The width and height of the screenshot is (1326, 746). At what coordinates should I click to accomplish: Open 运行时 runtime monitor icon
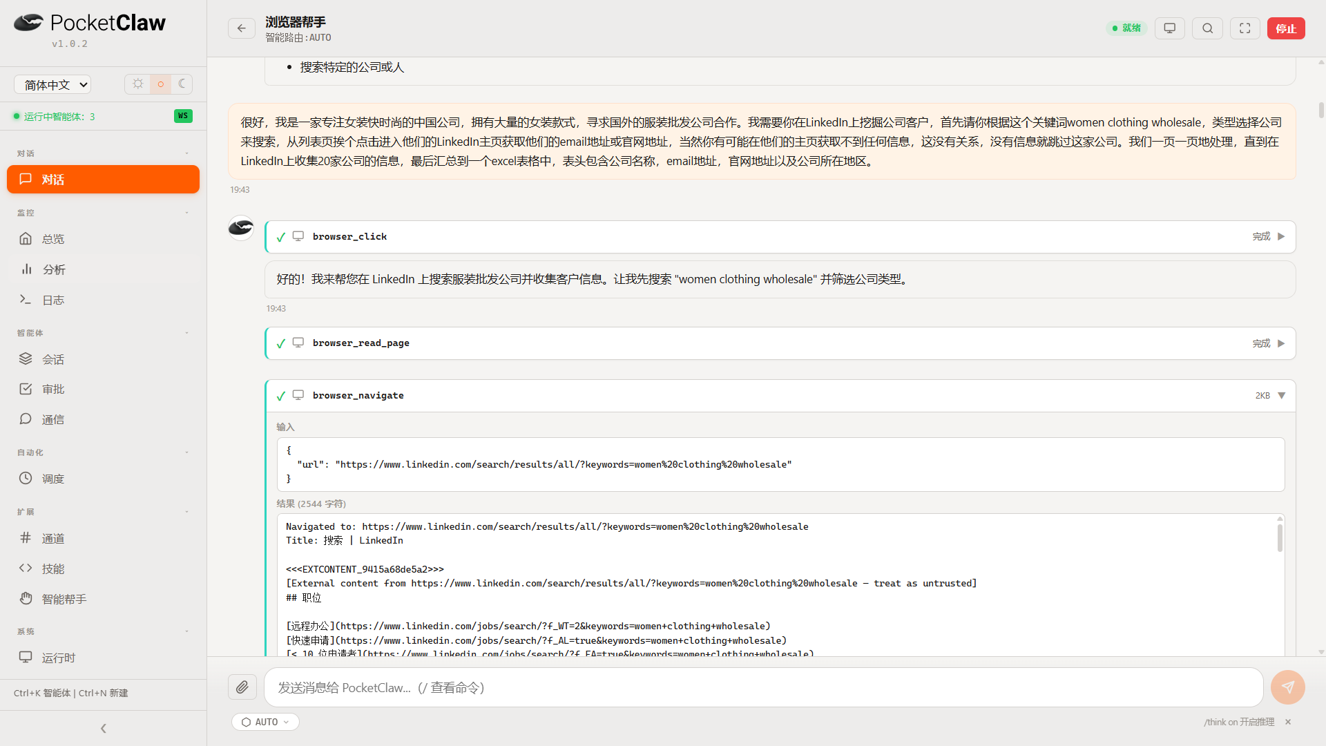(x=26, y=658)
